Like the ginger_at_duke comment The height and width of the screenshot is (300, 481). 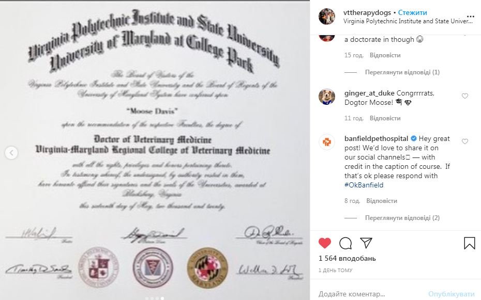coord(465,96)
